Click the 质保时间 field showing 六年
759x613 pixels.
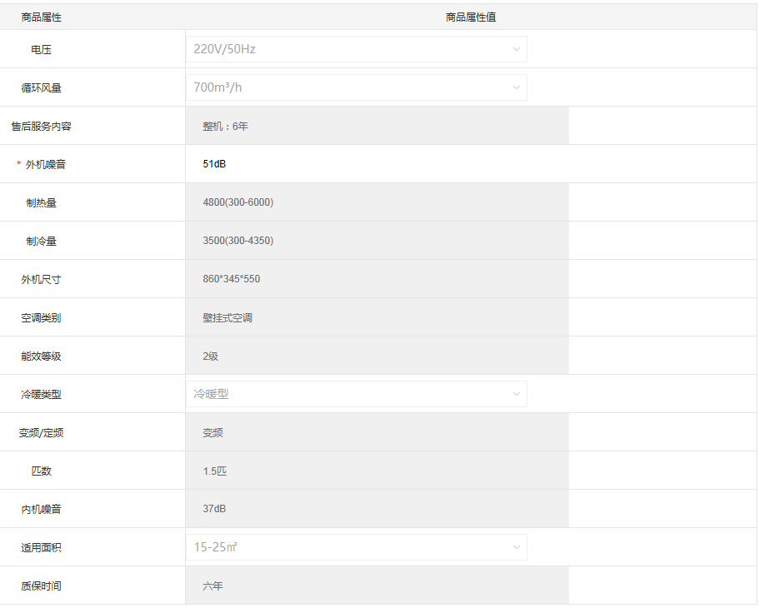click(x=377, y=586)
